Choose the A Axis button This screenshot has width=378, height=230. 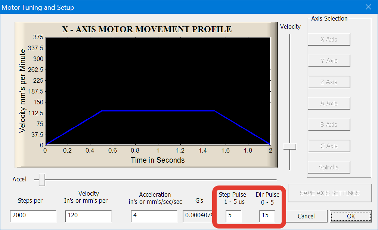(329, 103)
